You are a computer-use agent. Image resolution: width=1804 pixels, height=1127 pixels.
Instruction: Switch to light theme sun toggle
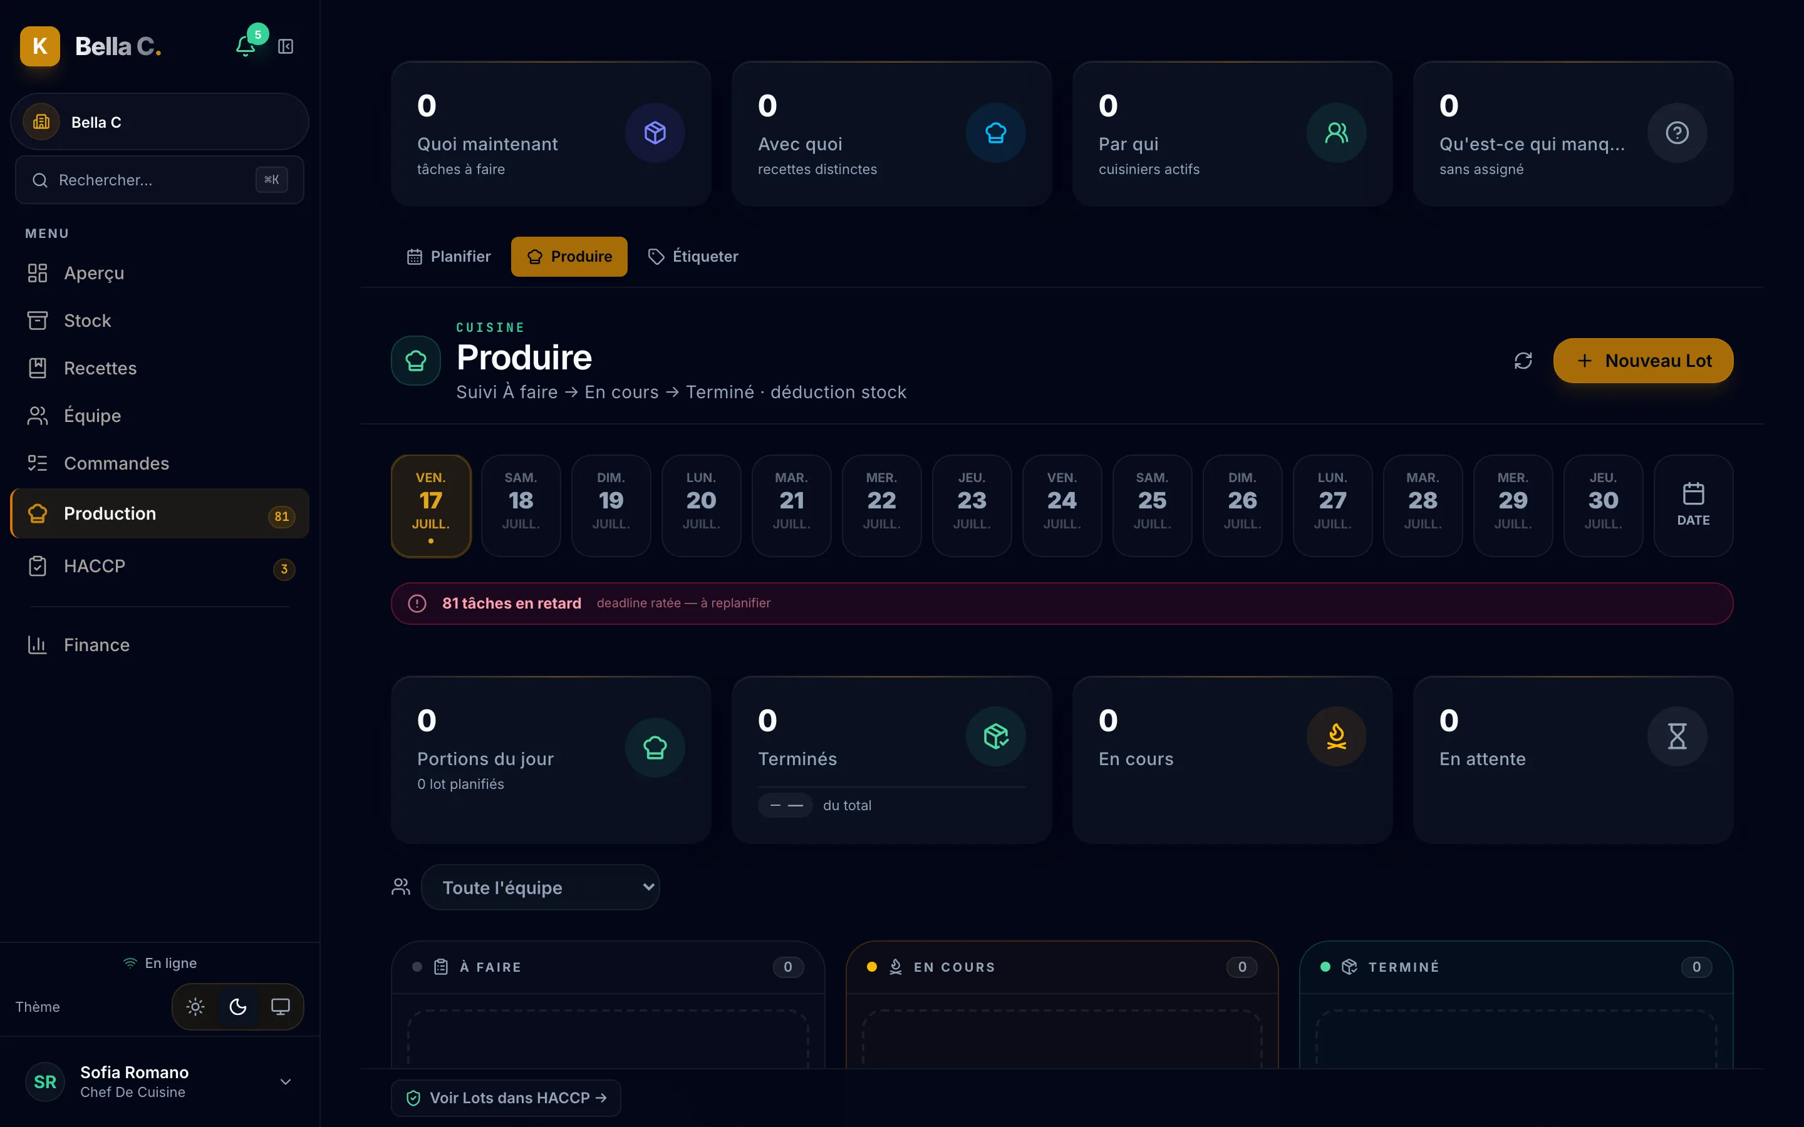click(195, 1007)
